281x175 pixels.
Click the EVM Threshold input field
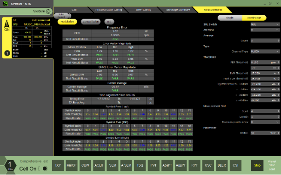tap(265, 73)
